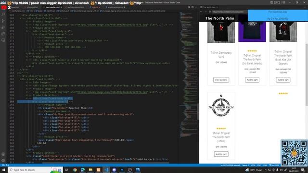Click the North Palm sticker logo image
Screen dimensions: 308x173
(x=221, y=106)
